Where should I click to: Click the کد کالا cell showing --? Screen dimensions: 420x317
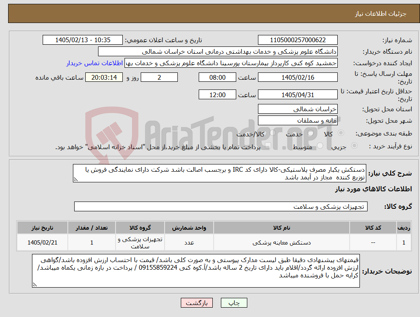373,242
